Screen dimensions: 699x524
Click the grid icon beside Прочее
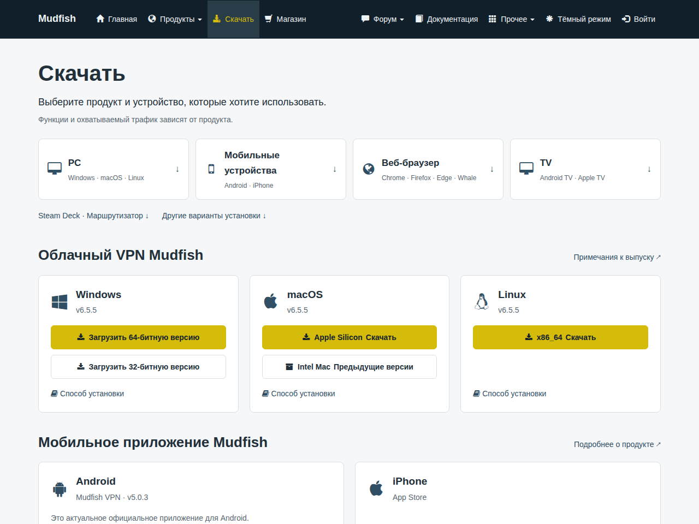click(x=493, y=19)
